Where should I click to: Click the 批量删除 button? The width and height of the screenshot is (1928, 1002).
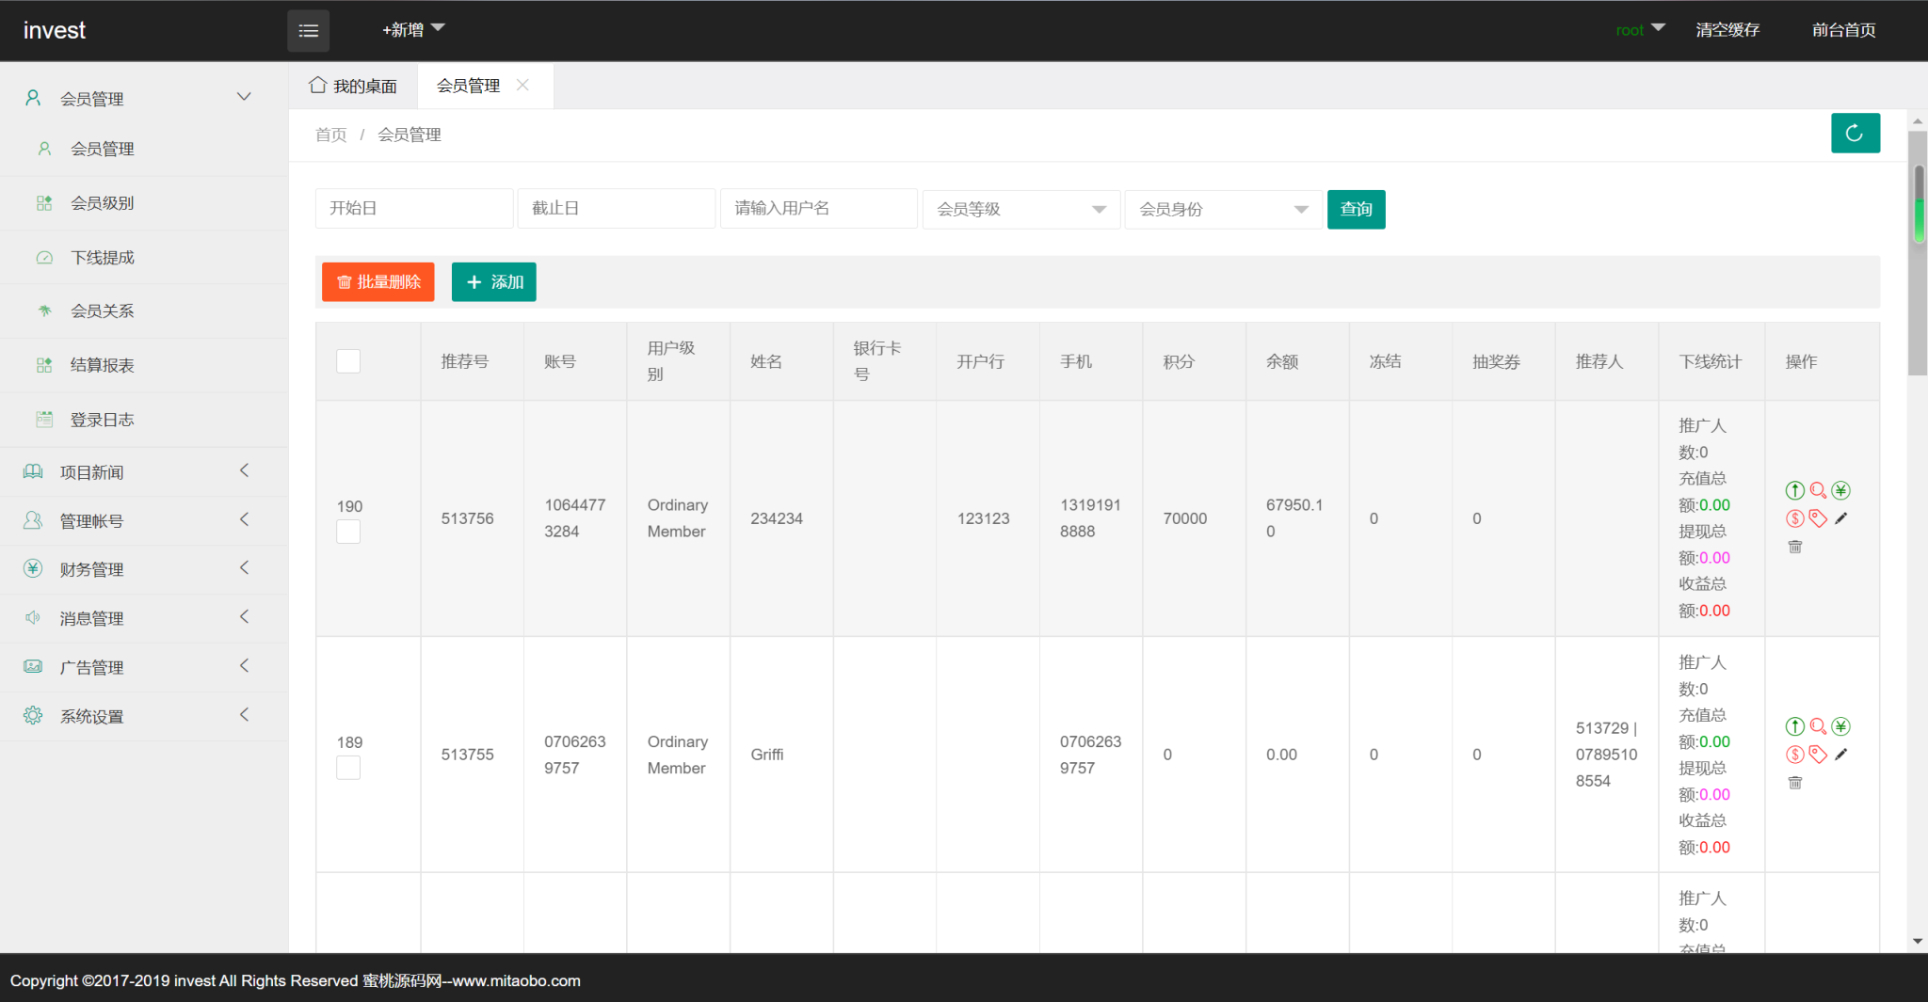pos(378,282)
